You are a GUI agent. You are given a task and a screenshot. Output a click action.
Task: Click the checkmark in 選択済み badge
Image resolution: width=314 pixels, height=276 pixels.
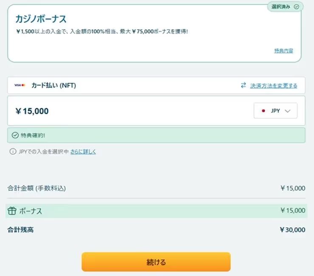click(296, 7)
